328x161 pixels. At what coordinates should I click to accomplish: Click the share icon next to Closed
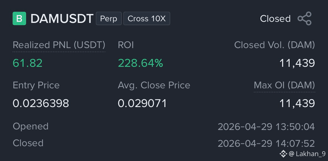304,18
